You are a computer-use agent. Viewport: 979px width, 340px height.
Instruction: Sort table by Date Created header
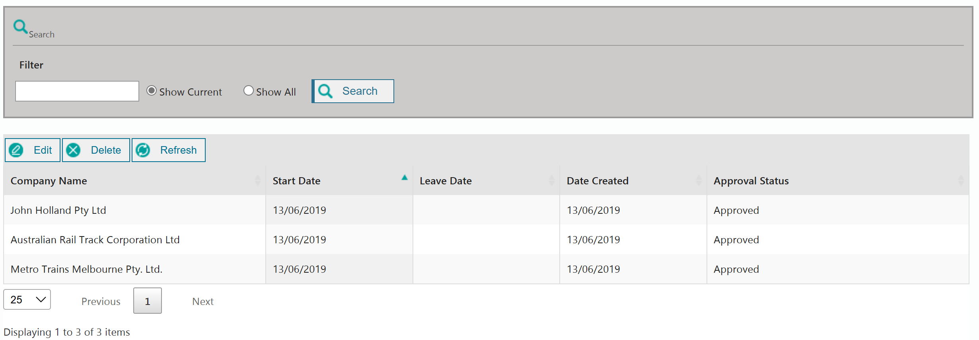pos(598,181)
